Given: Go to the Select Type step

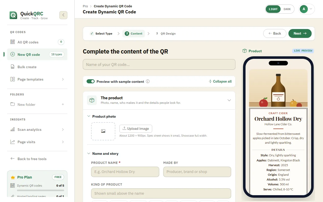Looking at the screenshot, I should click(101, 34).
